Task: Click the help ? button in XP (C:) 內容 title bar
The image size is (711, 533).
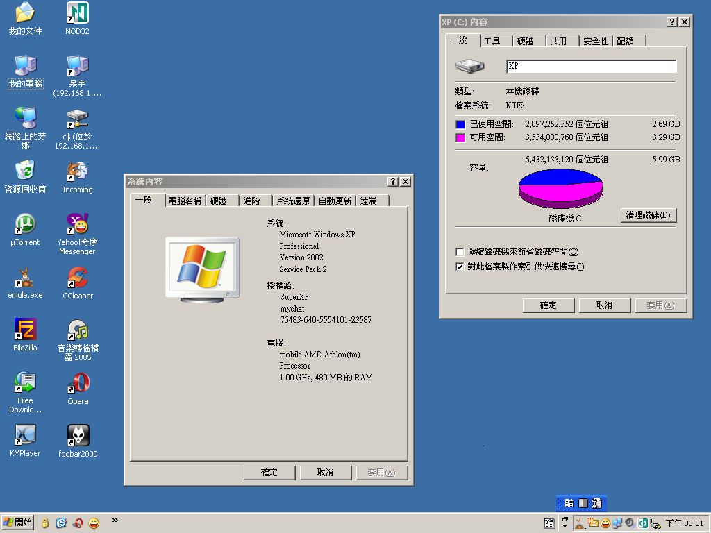Action: coord(672,22)
